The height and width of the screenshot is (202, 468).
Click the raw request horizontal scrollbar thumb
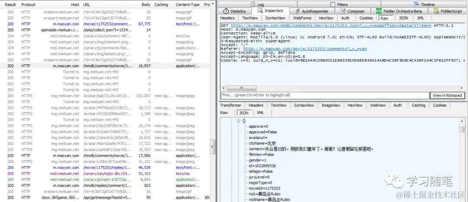pyautogui.click(x=241, y=88)
